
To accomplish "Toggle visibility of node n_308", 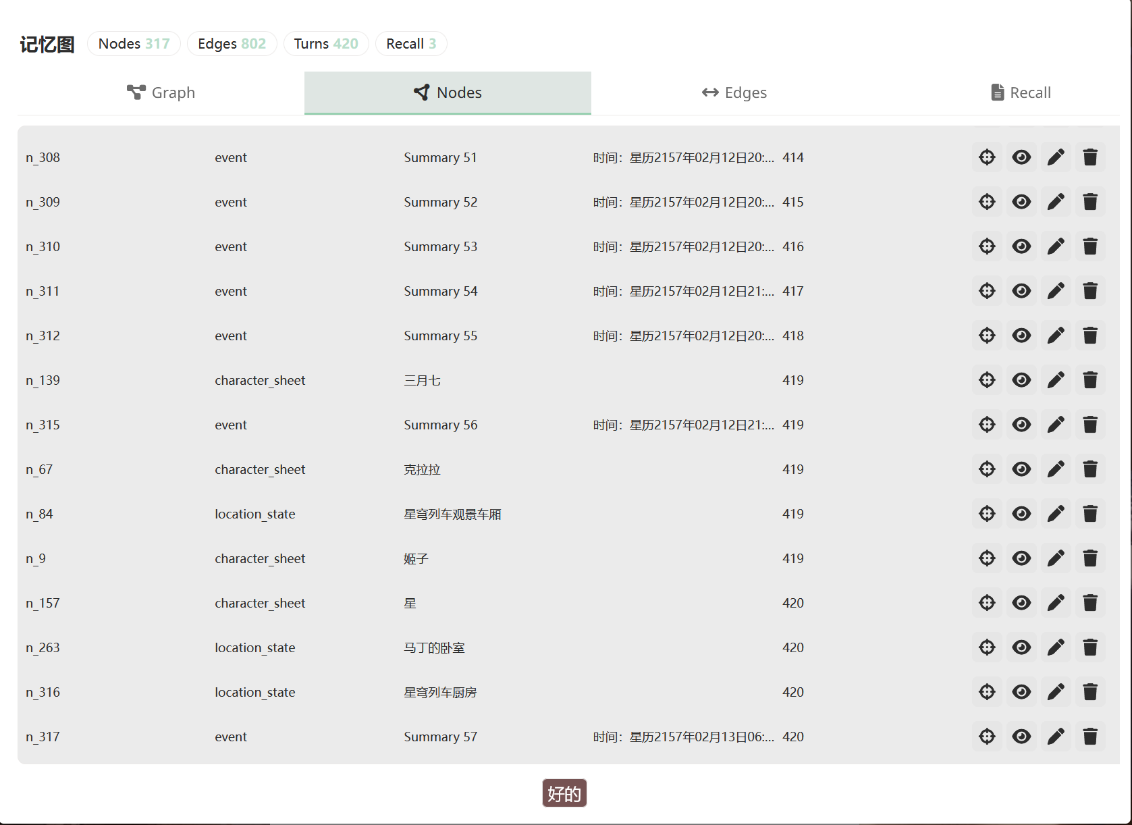I will click(x=1021, y=157).
